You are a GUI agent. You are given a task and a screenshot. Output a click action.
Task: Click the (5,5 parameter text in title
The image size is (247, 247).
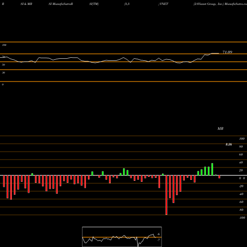click(x=127, y=4)
